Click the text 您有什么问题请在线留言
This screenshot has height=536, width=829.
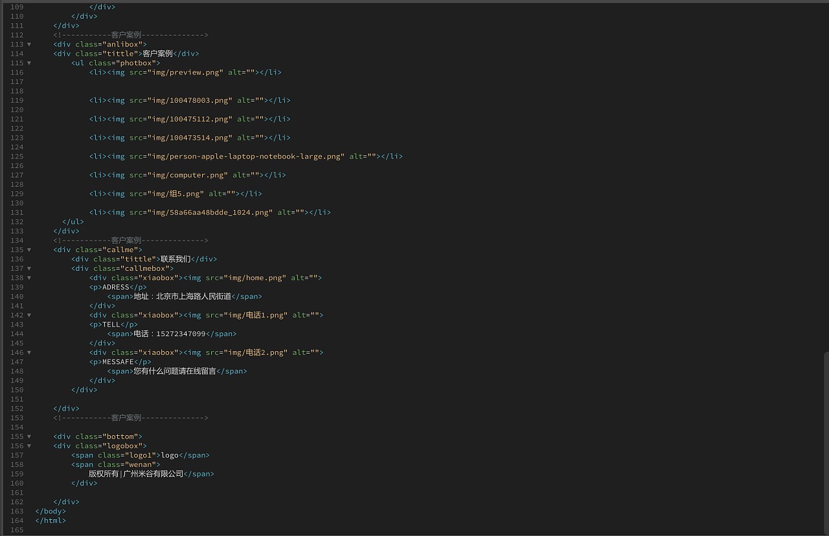[175, 372]
